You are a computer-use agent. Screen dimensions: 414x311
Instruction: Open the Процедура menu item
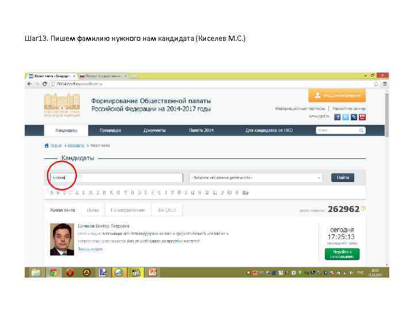110,130
